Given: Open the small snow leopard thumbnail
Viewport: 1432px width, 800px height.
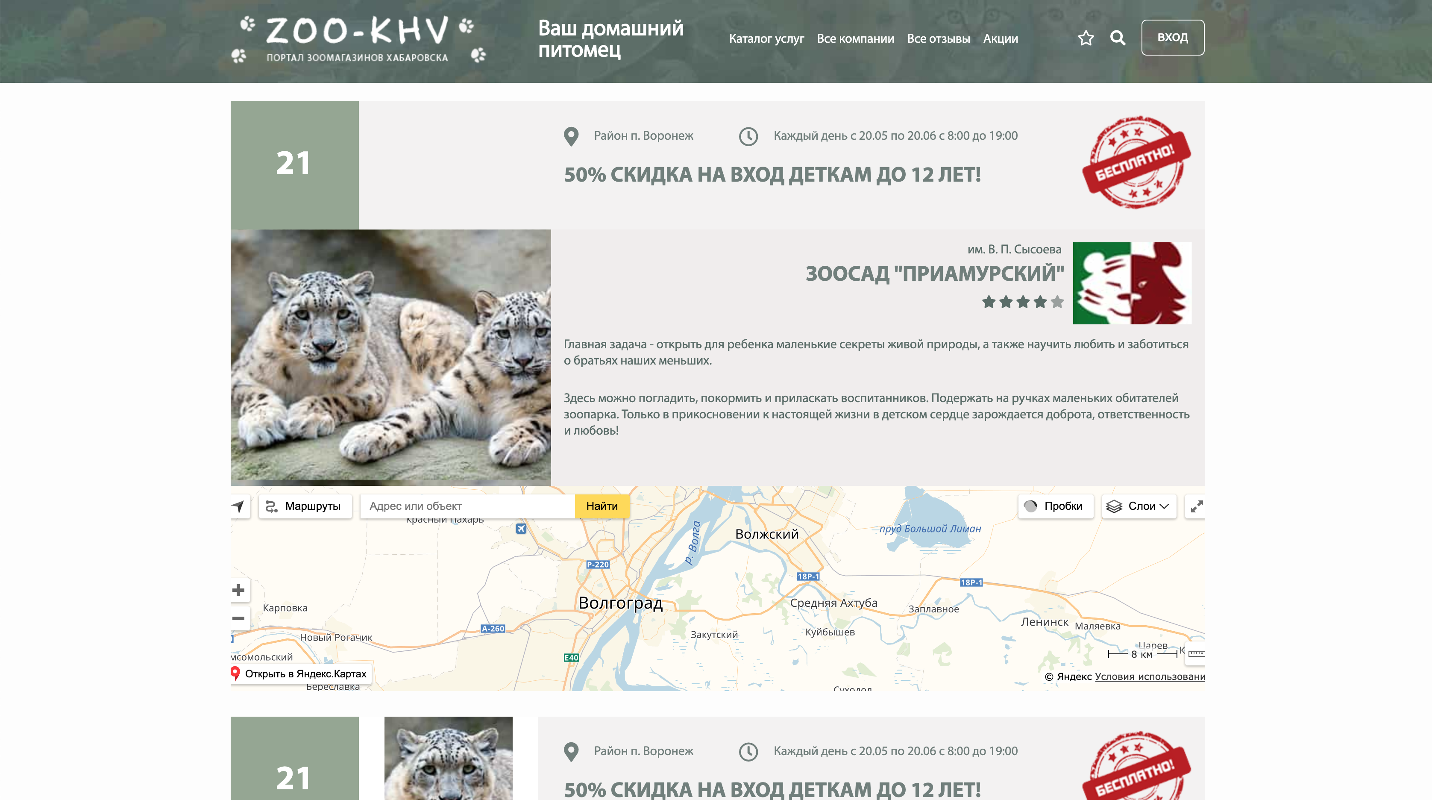Looking at the screenshot, I should [x=448, y=758].
